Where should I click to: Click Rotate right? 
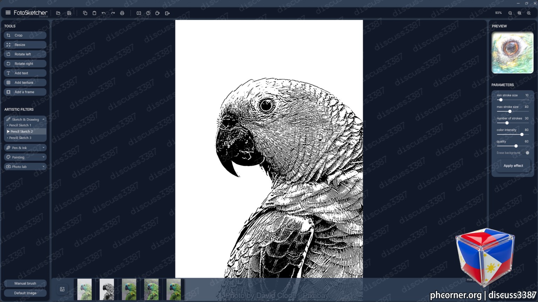25,64
